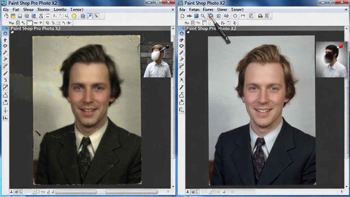
Task: Click the new blank document icon in right window
Action: click(x=183, y=16)
